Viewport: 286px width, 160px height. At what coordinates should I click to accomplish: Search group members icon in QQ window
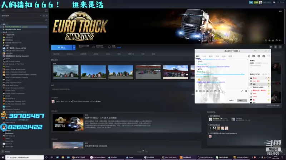(x=269, y=74)
